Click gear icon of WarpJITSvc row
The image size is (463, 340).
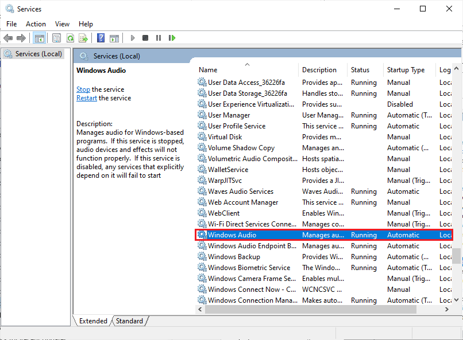point(202,180)
